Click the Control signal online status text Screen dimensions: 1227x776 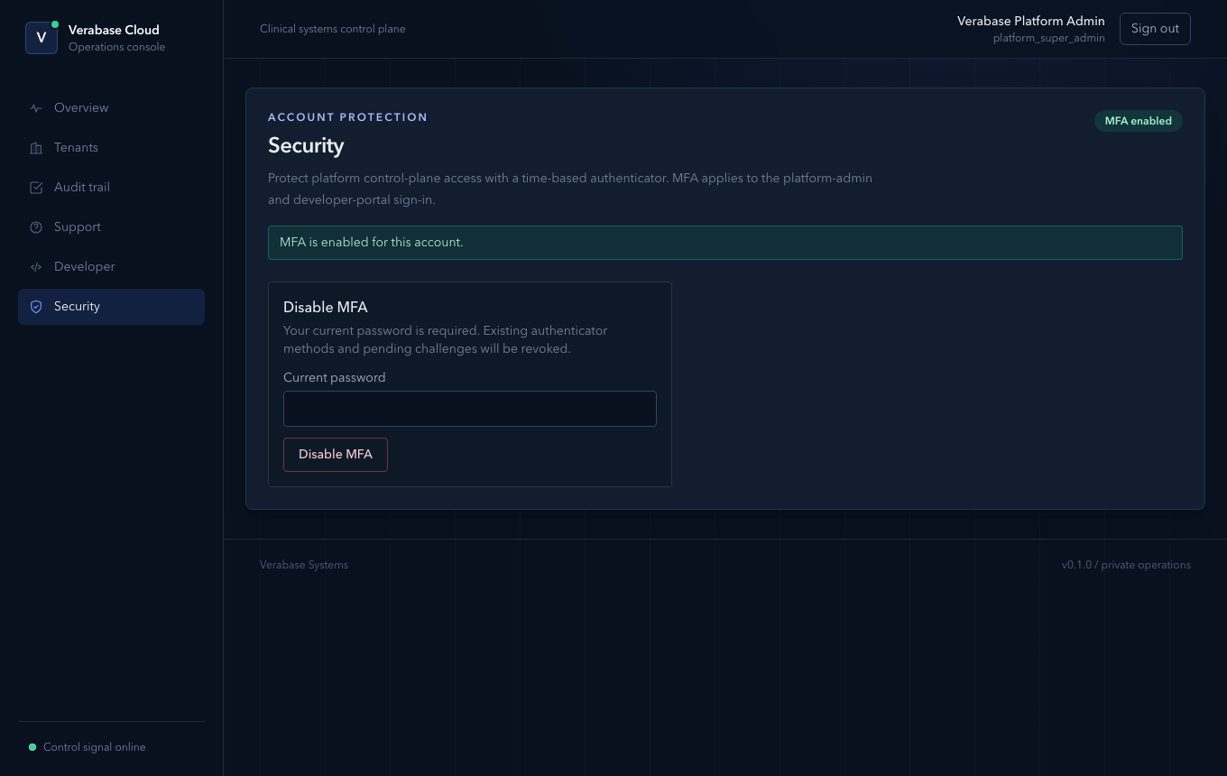click(95, 747)
